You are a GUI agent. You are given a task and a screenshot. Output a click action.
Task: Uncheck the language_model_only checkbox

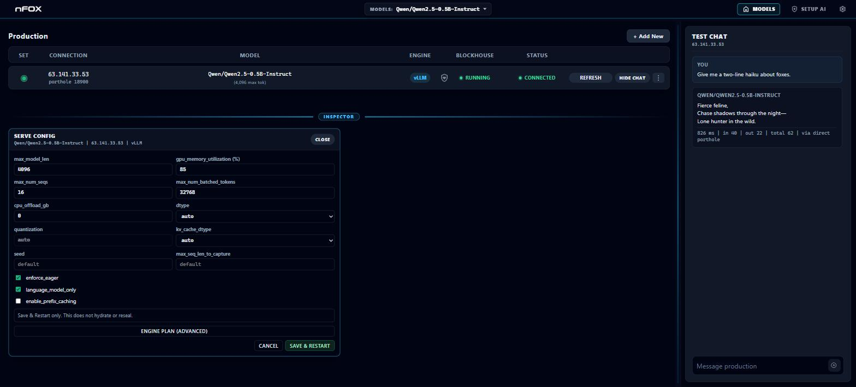18,289
